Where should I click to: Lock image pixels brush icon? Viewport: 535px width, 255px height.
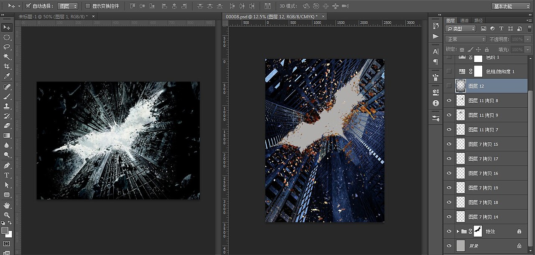click(470, 50)
